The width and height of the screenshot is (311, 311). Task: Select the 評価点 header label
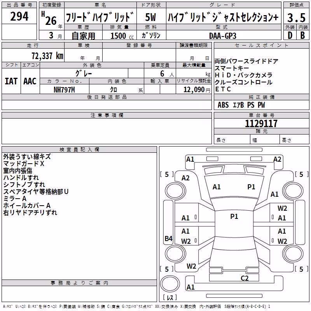(x=297, y=5)
